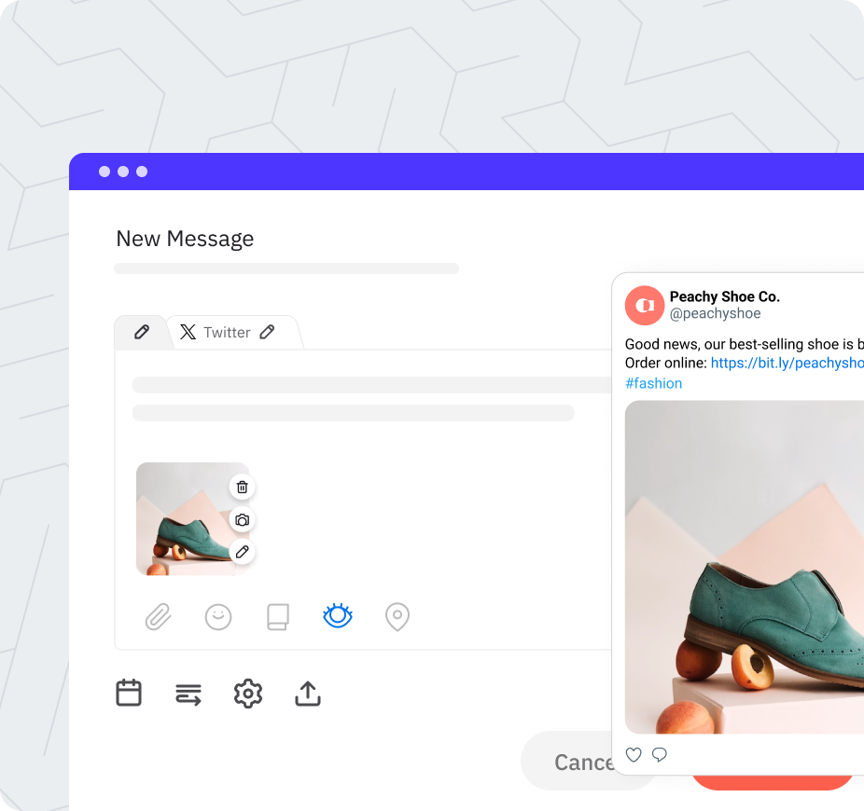
Task: Like the preview post with heart icon
Action: 634,755
